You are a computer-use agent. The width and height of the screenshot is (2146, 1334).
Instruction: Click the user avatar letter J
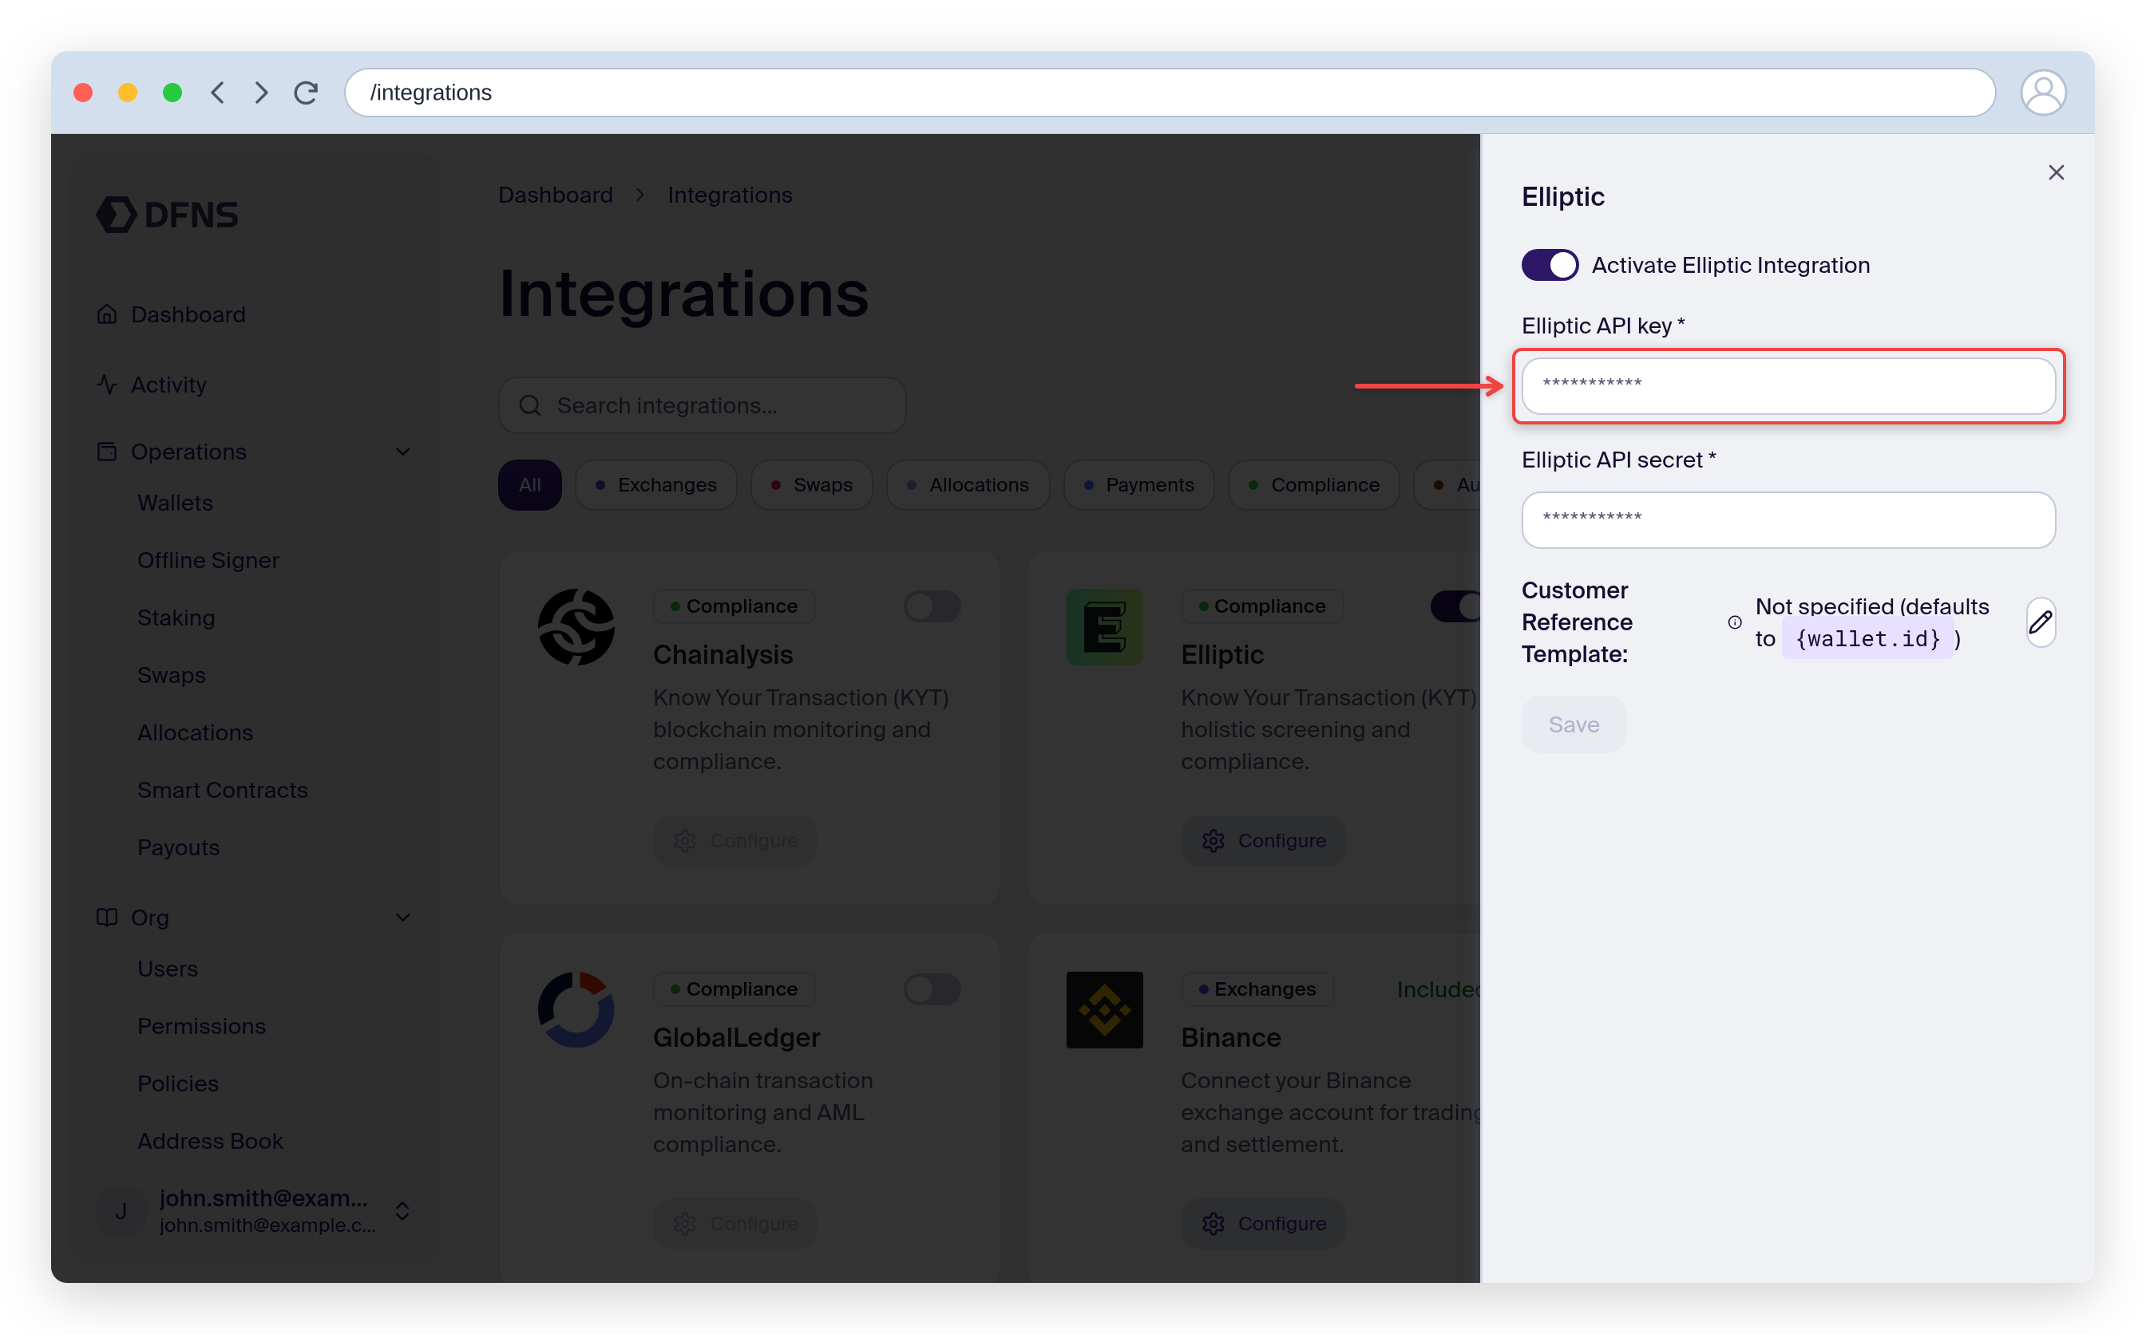121,1211
